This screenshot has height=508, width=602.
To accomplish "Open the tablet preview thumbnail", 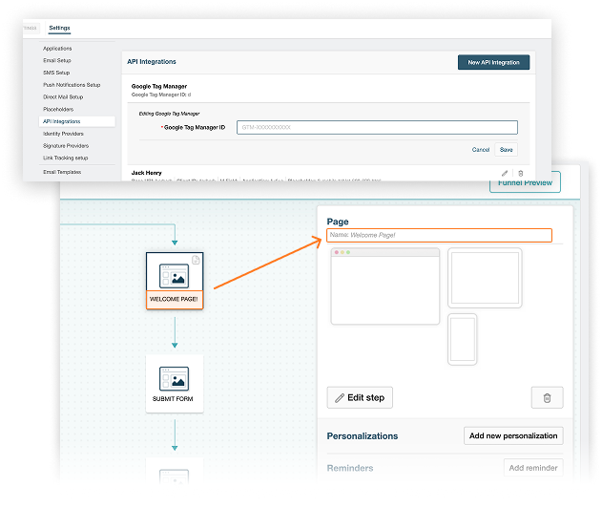I will (485, 278).
